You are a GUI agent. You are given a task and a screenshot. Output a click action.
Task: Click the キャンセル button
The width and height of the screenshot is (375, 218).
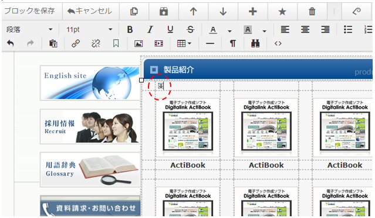[90, 11]
